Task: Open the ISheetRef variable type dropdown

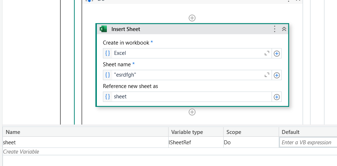Action: [196, 142]
